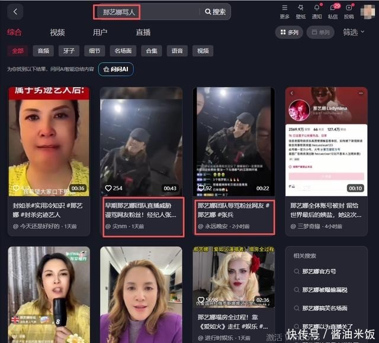Expand the 筛选 filter dropdown
This screenshot has width=379, height=343.
coord(354,33)
